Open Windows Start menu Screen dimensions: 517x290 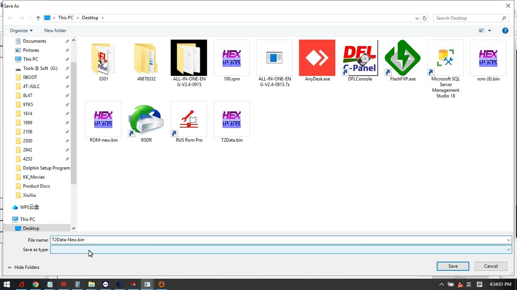tap(7, 284)
